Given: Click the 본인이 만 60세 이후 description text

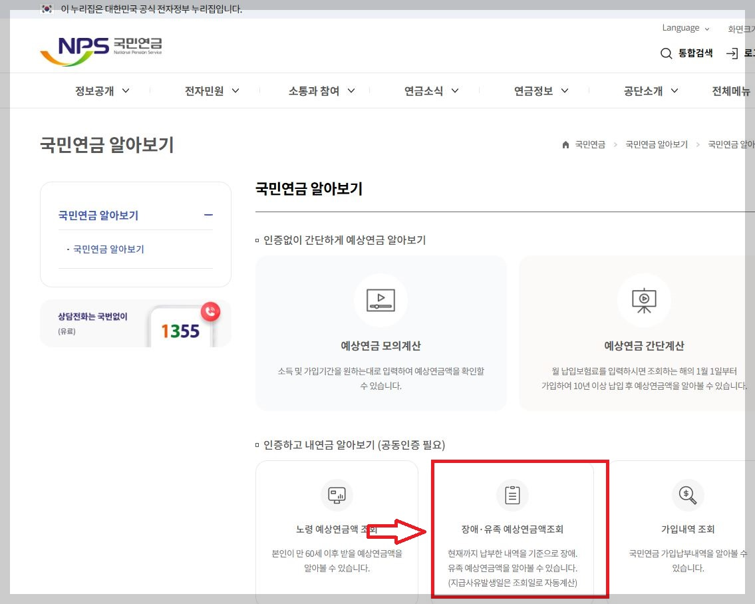Looking at the screenshot, I should click(337, 561).
